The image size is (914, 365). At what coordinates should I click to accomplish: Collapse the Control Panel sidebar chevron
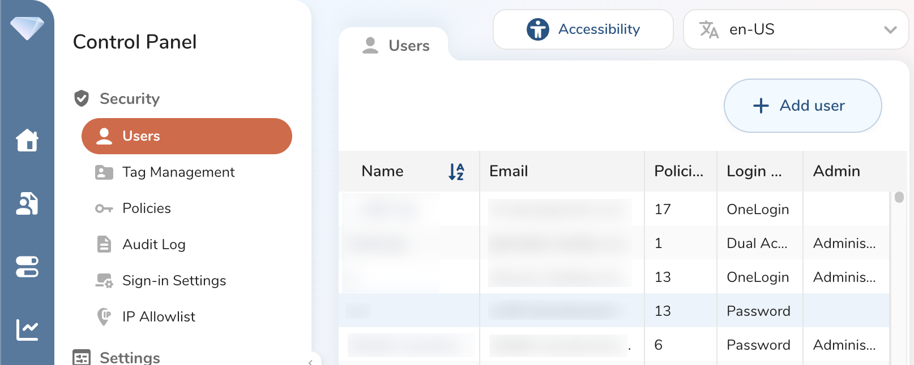(310, 362)
